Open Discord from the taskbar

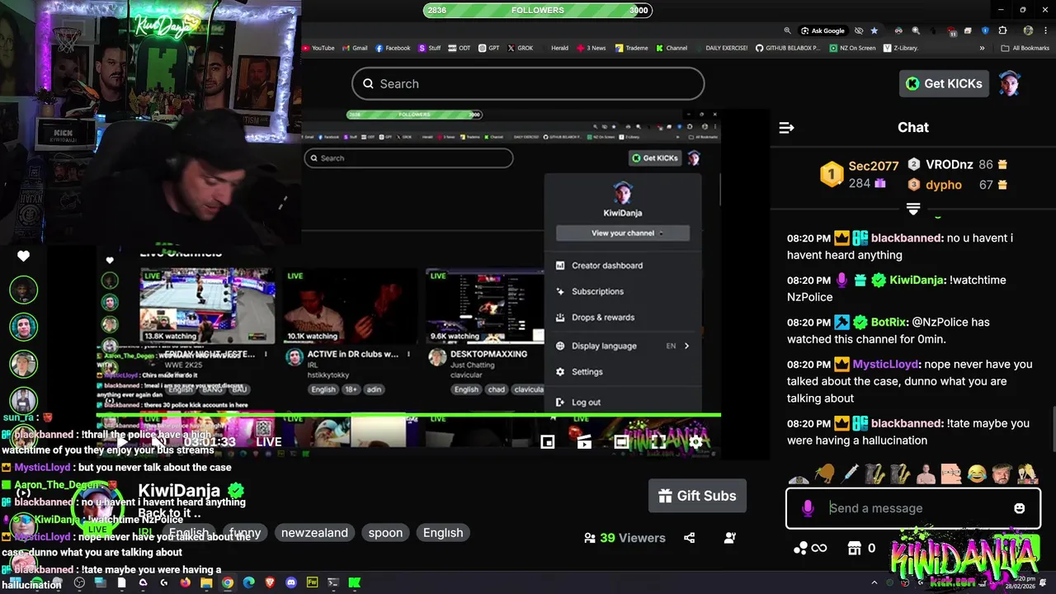(290, 582)
